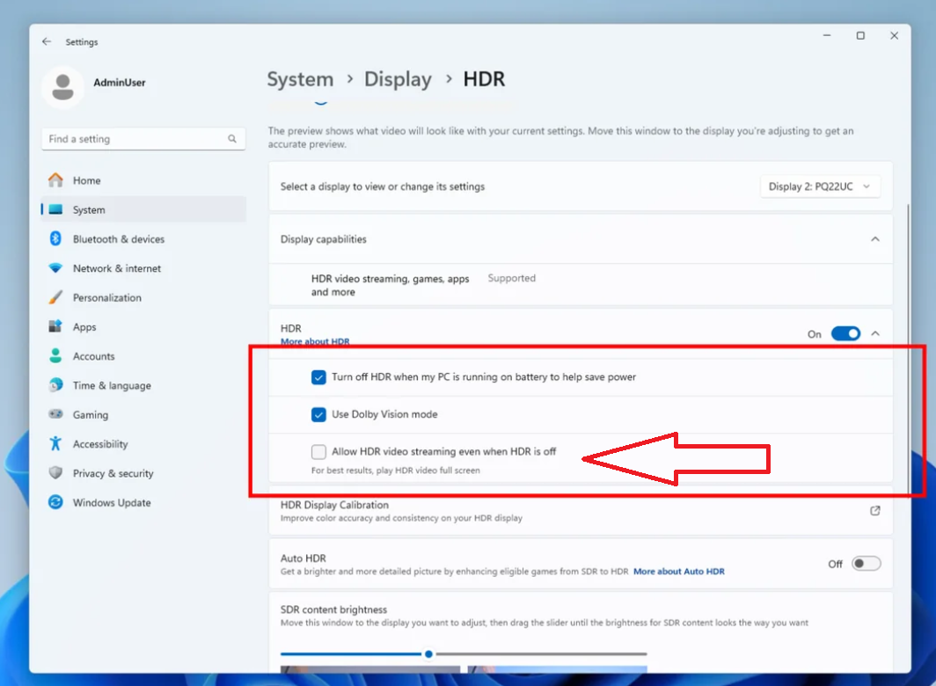Click "Select a display to view" label
This screenshot has width=936, height=686.
(383, 186)
